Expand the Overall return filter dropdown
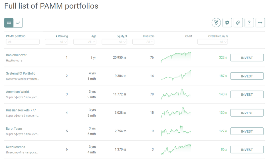Image resolution: width=271 pixels, height=162 pixels. (x=213, y=42)
